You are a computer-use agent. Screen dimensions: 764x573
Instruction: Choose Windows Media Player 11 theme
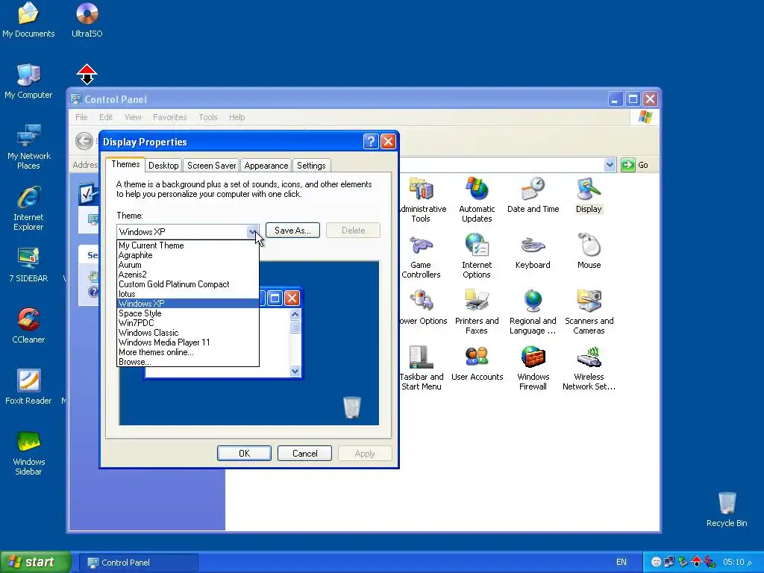(x=187, y=342)
